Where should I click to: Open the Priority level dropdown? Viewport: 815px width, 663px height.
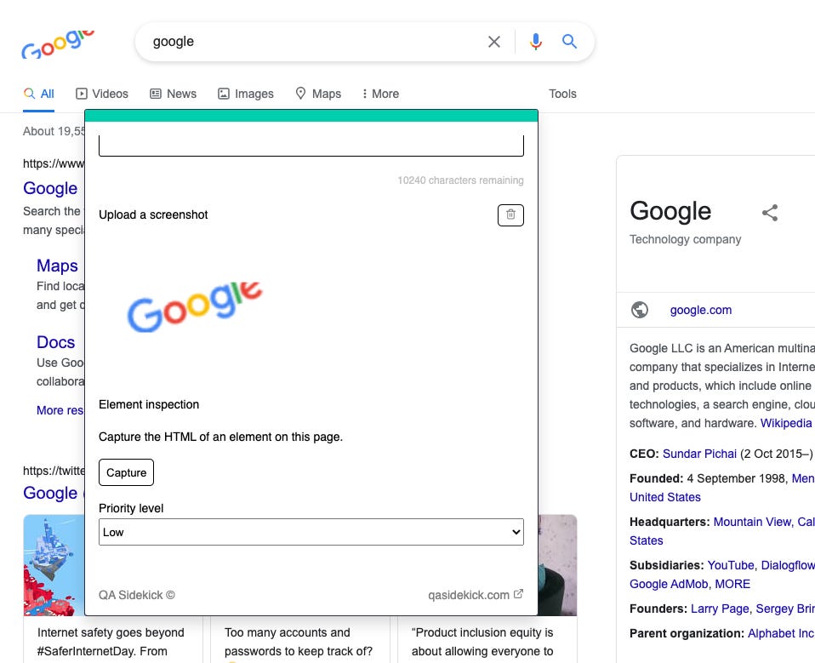tap(311, 532)
